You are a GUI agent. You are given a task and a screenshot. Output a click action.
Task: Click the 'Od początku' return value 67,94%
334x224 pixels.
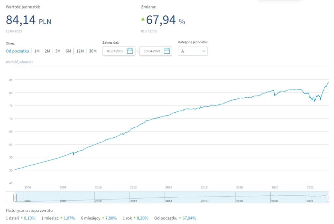pyautogui.click(x=189, y=218)
